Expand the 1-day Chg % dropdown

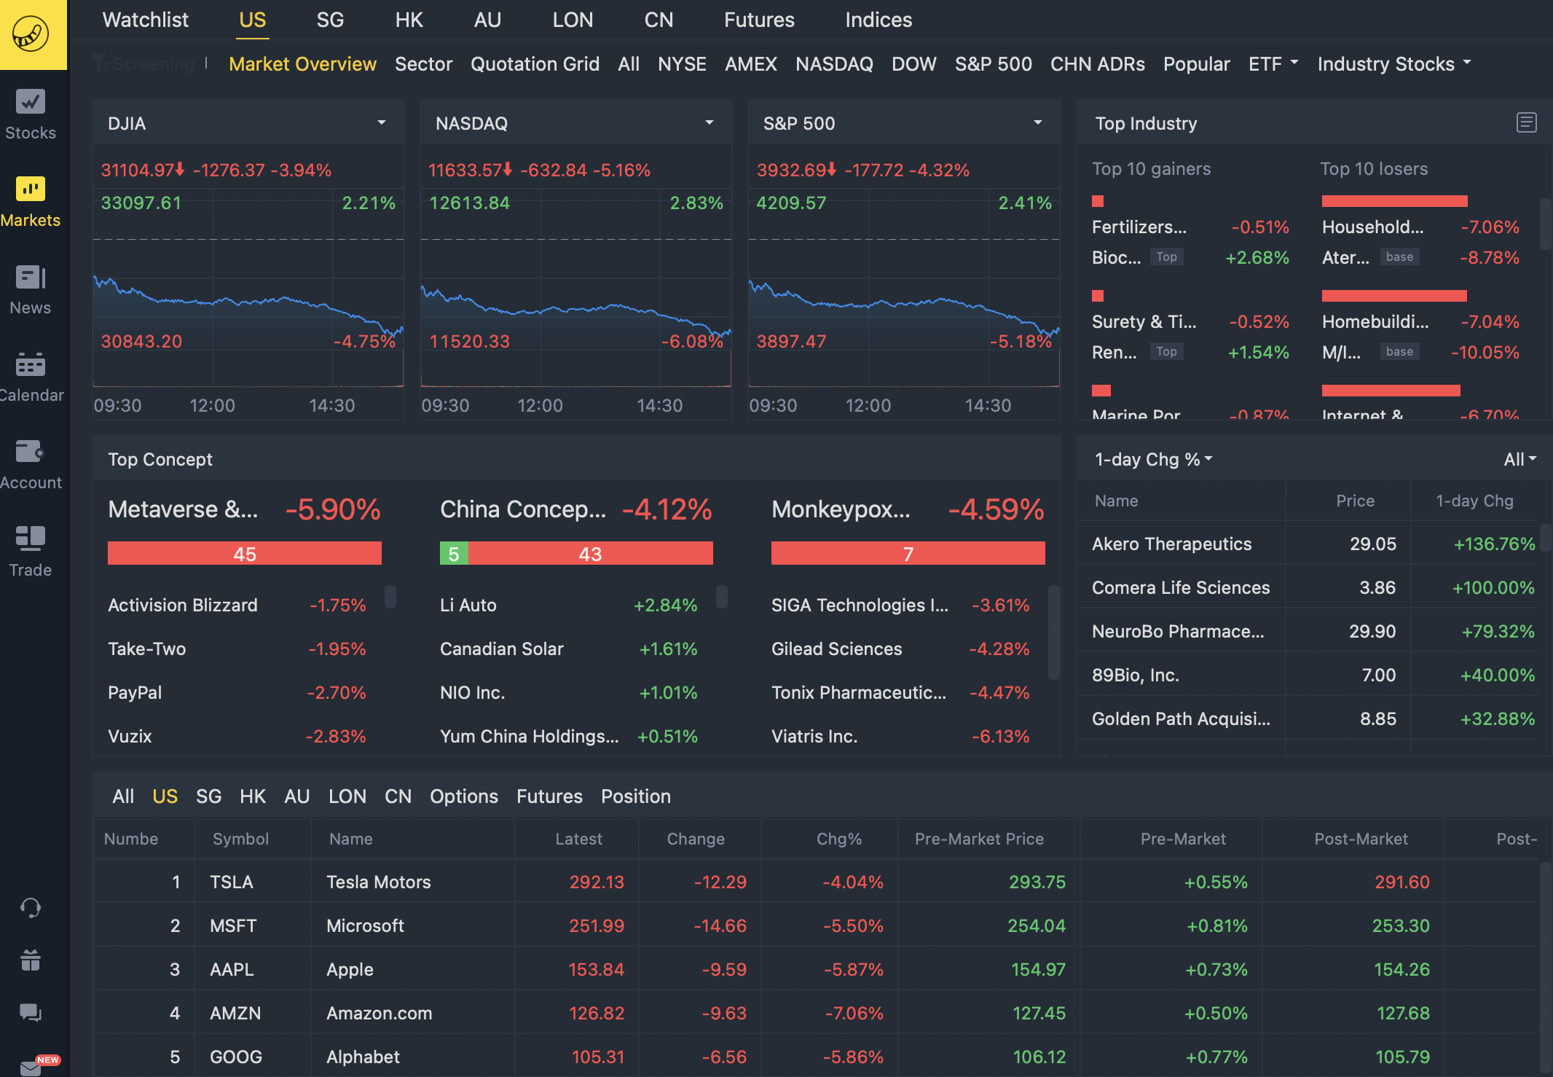(1154, 459)
